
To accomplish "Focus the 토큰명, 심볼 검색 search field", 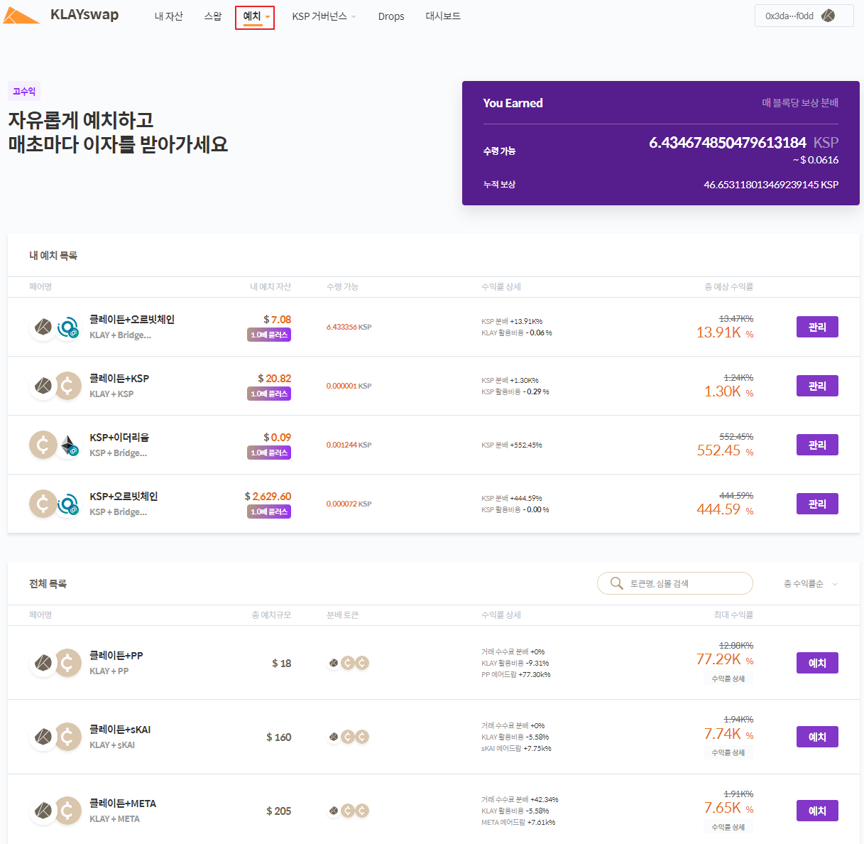I will 674,583.
